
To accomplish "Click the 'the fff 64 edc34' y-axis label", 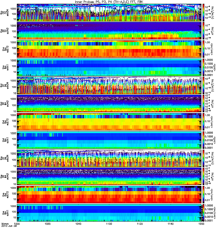I will tap(5, 158).
